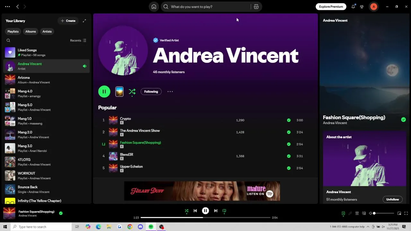Click the now playing album thumbnail beside the pause button
411x231 pixels.
pos(119,91)
